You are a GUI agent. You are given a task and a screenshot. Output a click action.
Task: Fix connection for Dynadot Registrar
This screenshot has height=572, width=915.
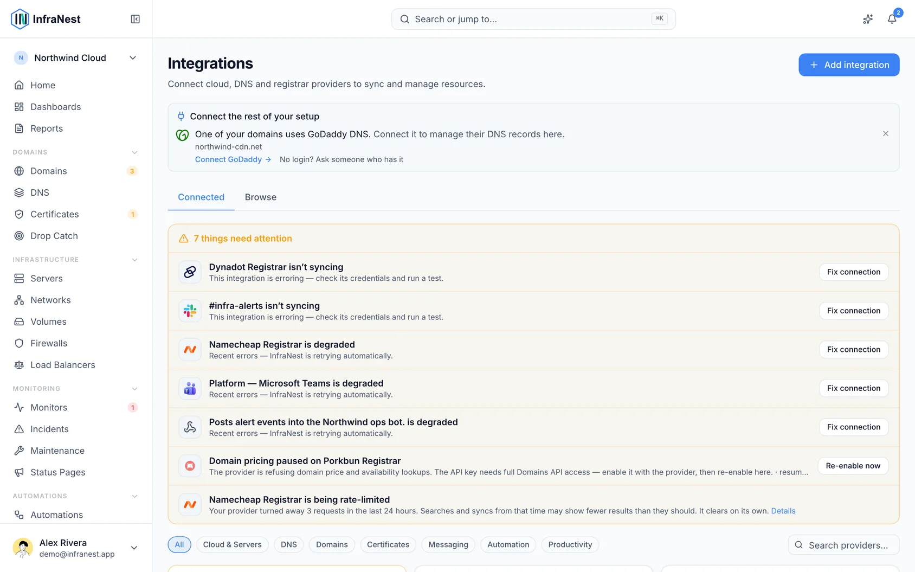tap(854, 272)
